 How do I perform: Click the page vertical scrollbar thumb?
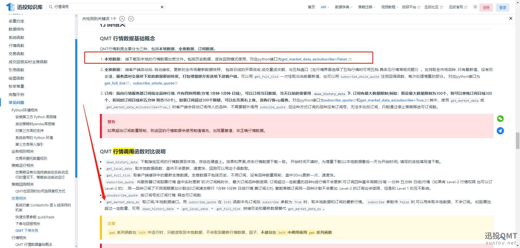(518, 141)
